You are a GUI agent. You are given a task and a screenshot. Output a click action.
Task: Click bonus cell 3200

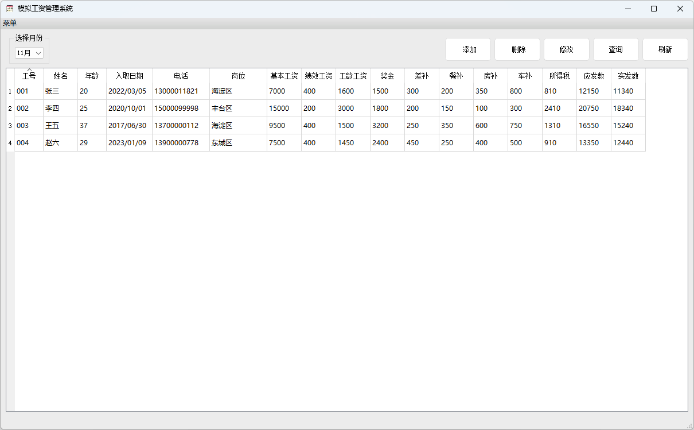point(388,126)
